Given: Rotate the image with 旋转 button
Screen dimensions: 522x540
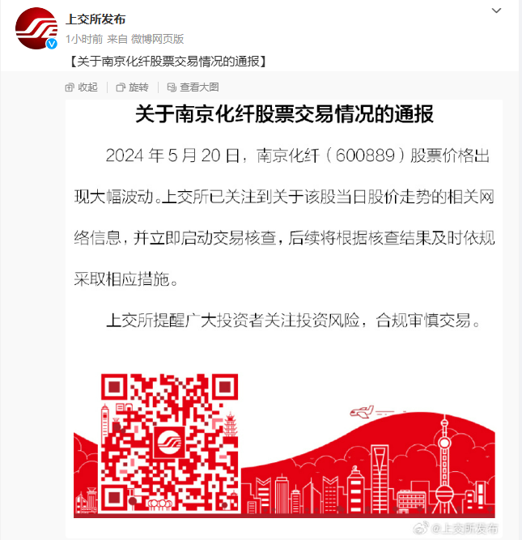Looking at the screenshot, I should pyautogui.click(x=133, y=87).
